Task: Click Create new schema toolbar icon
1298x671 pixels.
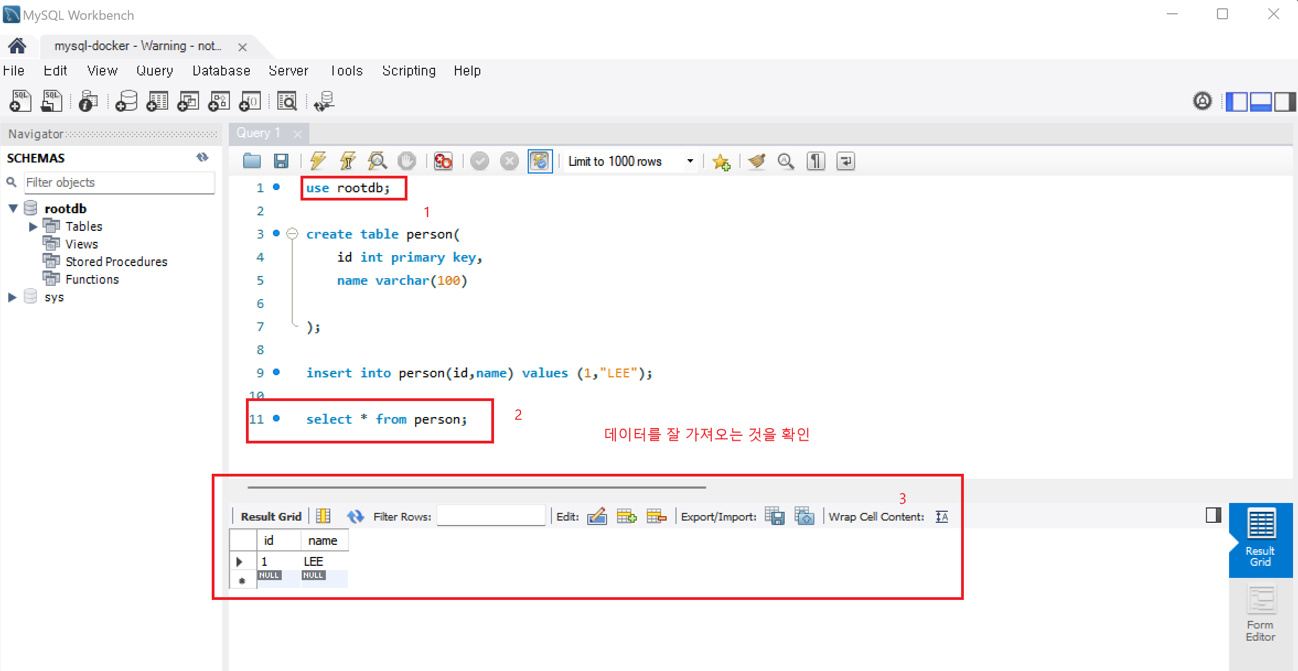Action: [126, 101]
